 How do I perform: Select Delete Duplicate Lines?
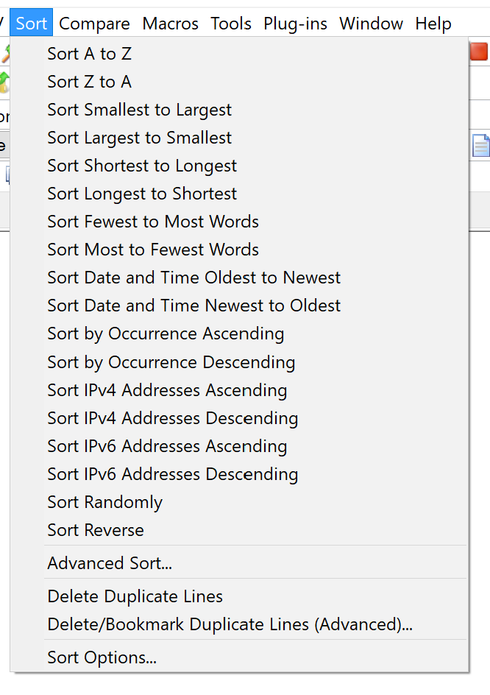pos(239,596)
